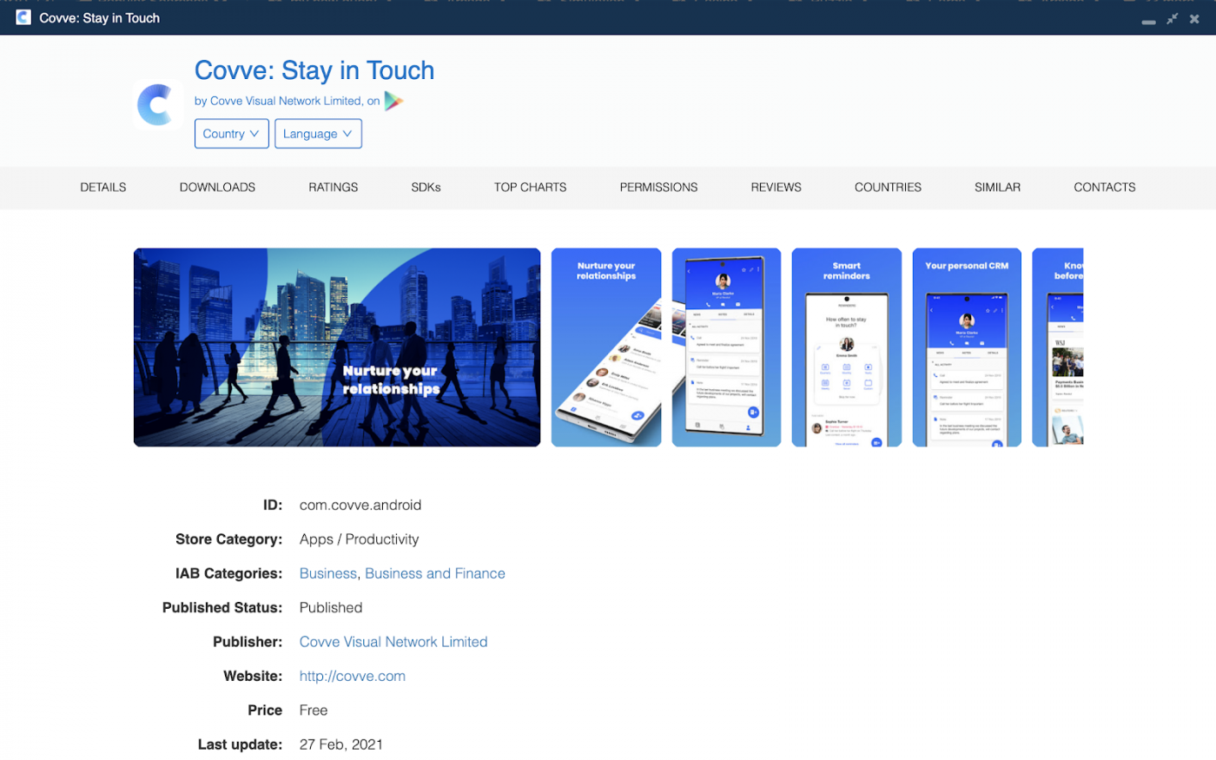
Task: Switch to the TOP CHARTS tab
Action: 530,187
